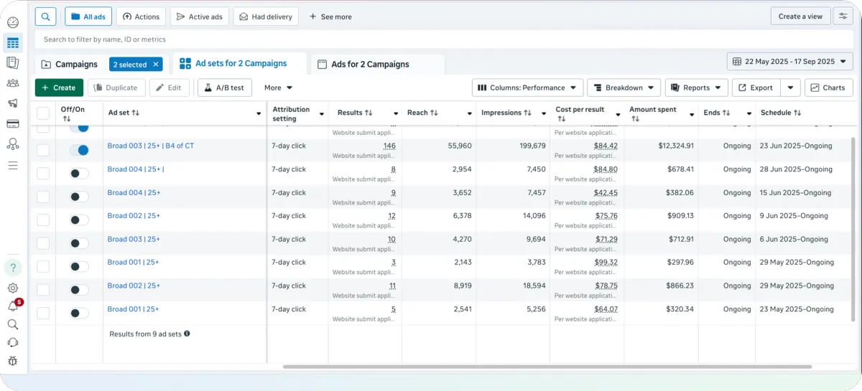Switch to Ads for 2 Campaigns tab
Image resolution: width=862 pixels, height=391 pixels.
pos(369,65)
